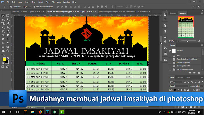Select the Clone Stamp tool

click(x=8, y=27)
